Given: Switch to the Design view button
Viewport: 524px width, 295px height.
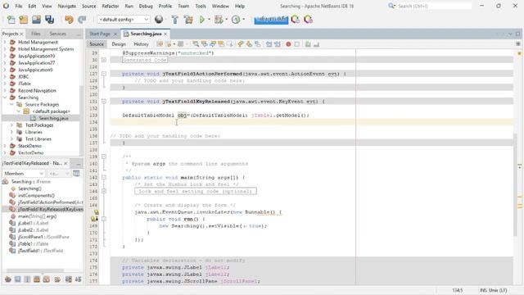Looking at the screenshot, I should (119, 44).
